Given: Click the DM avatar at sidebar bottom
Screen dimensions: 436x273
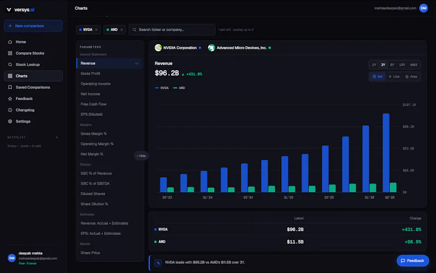Looking at the screenshot, I should pos(11,258).
